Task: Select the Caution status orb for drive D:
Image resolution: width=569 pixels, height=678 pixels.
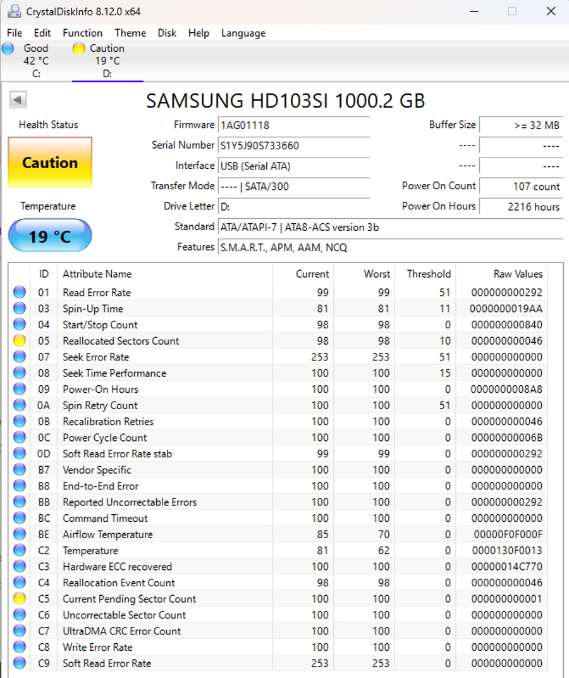Action: pyautogui.click(x=78, y=49)
